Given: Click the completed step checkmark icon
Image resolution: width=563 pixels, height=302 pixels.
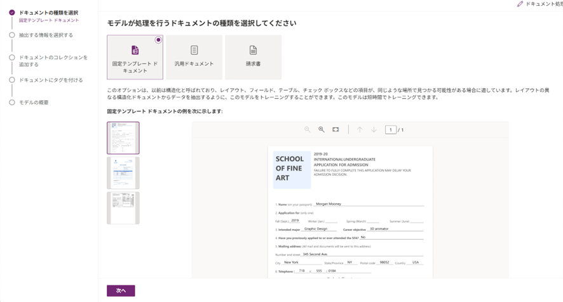Looking at the screenshot, I should click(x=12, y=13).
